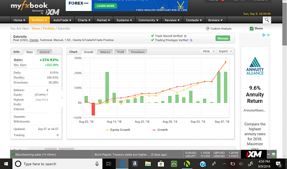The width and height of the screenshot is (287, 169).
Task: Click the tall green bar near Aug 14
Action: [x=107, y=87]
